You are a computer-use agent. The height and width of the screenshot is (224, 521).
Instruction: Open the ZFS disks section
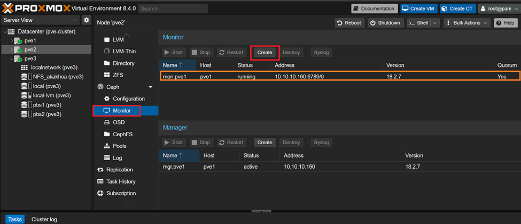coord(118,75)
